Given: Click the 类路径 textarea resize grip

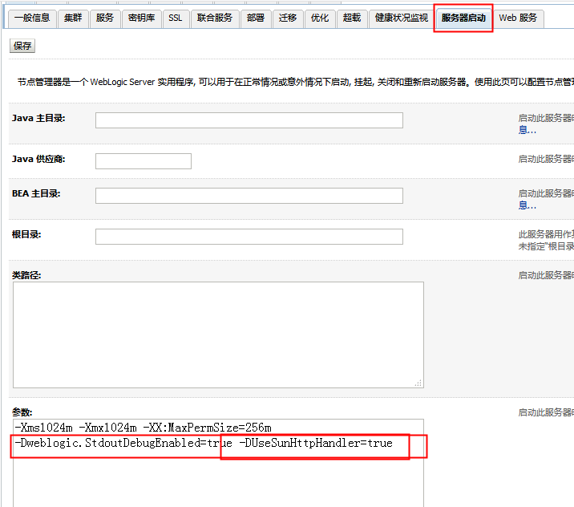Looking at the screenshot, I should point(418,383).
